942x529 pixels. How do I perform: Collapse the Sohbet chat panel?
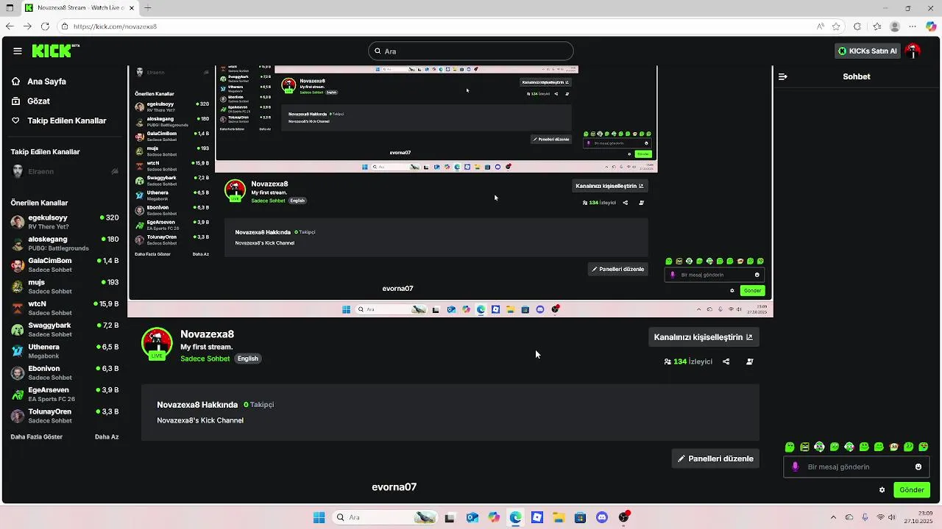(783, 76)
